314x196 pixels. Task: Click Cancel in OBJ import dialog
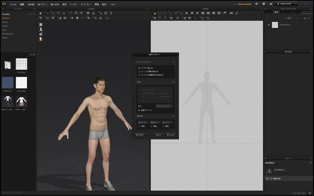pyautogui.click(x=171, y=135)
